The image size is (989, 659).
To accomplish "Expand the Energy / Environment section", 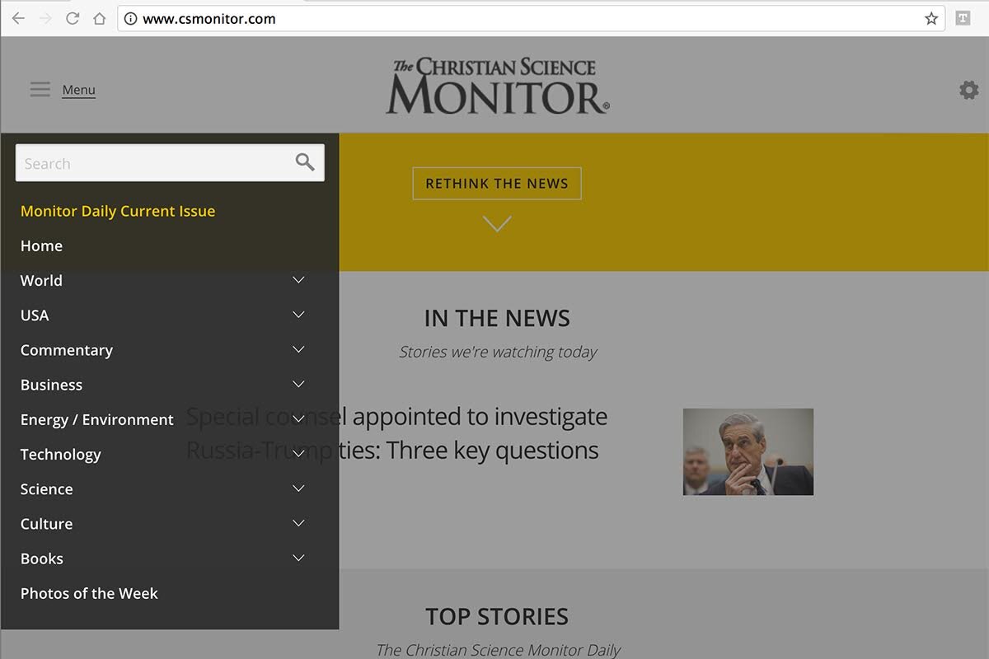I will tap(299, 418).
